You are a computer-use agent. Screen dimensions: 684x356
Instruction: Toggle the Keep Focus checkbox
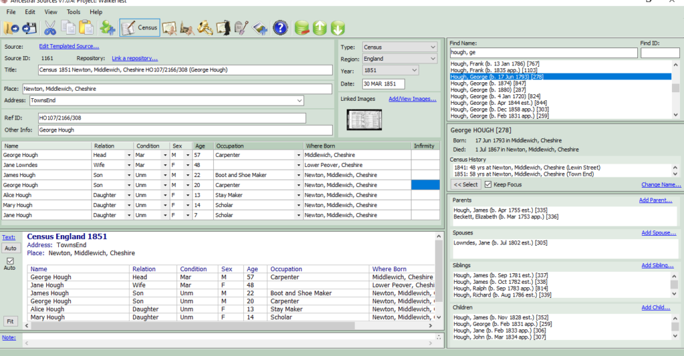click(488, 184)
